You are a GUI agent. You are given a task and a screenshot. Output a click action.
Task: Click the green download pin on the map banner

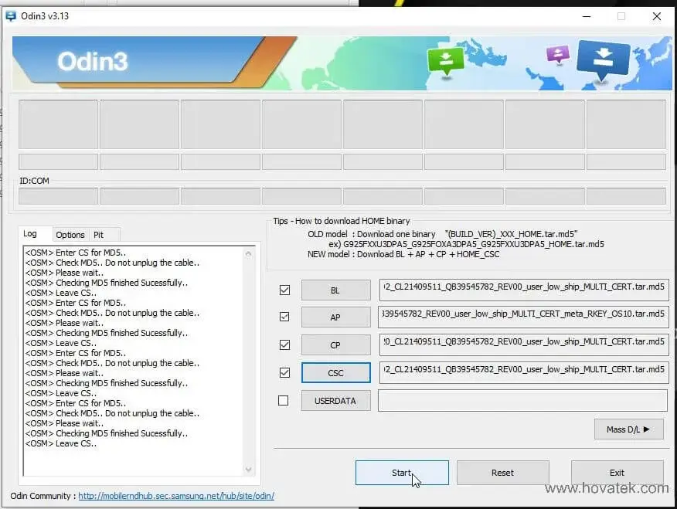446,58
